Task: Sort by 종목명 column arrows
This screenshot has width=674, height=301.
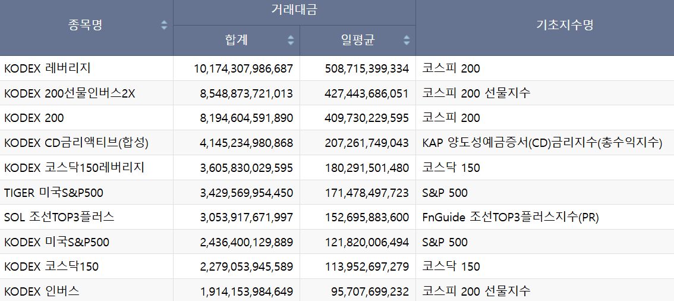Action: [164, 26]
